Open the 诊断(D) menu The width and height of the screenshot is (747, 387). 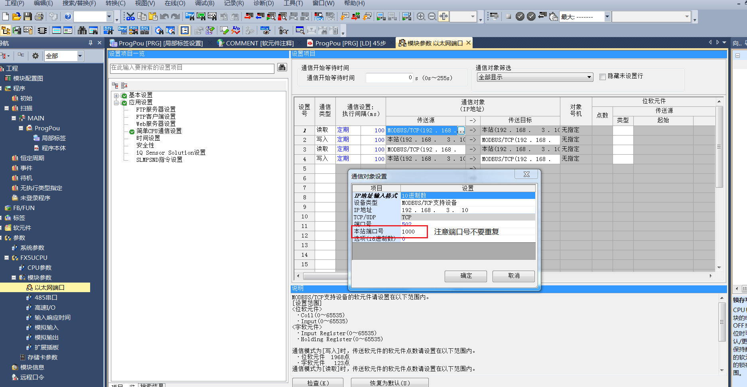click(264, 3)
